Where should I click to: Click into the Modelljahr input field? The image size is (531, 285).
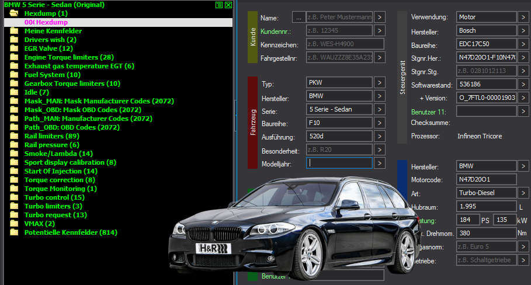339,163
